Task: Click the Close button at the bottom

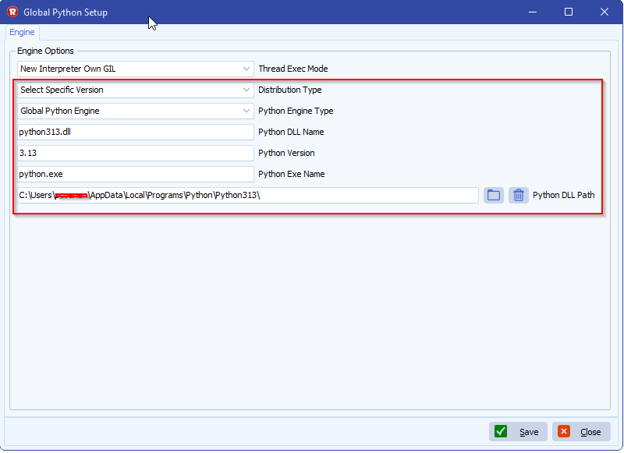Action: [x=581, y=432]
